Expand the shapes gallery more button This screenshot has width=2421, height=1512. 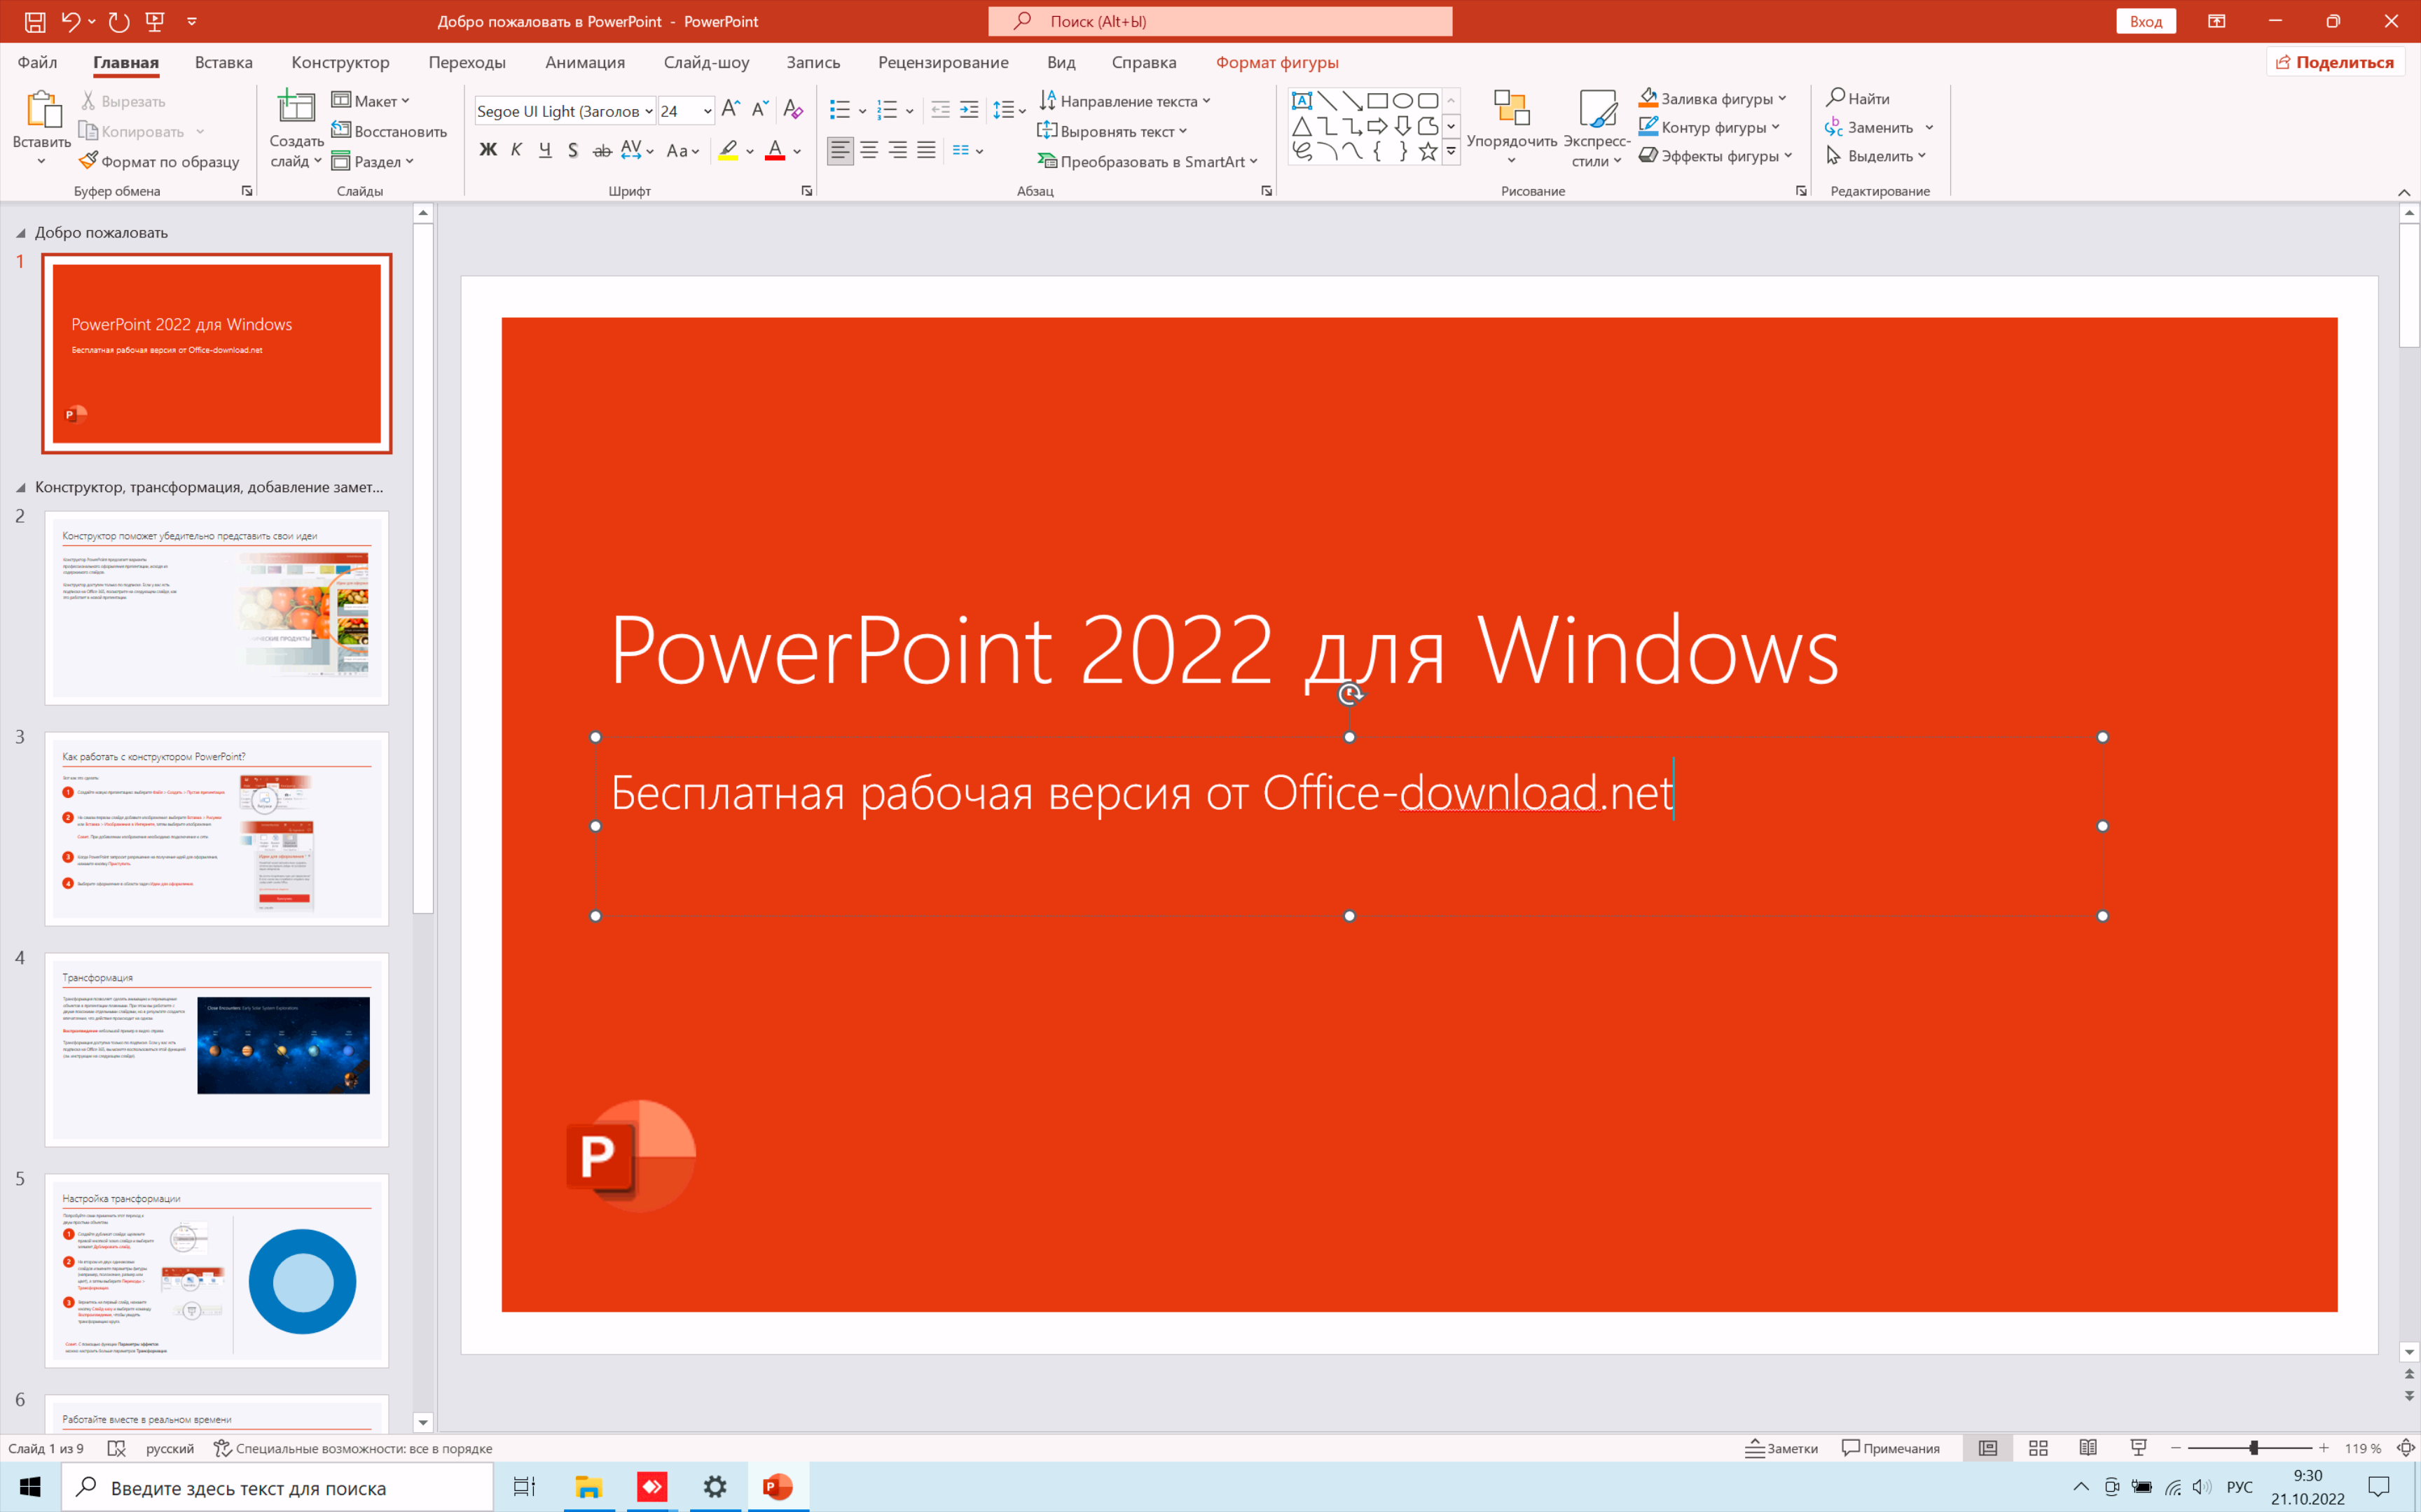[x=1451, y=151]
